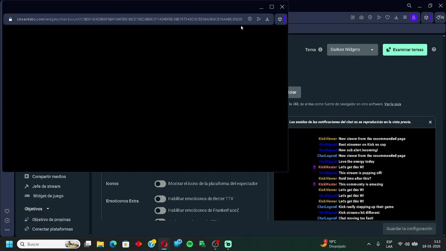Image resolution: width=446 pixels, height=251 pixels.
Task: Open the Windows Start menu
Action: pos(9,244)
